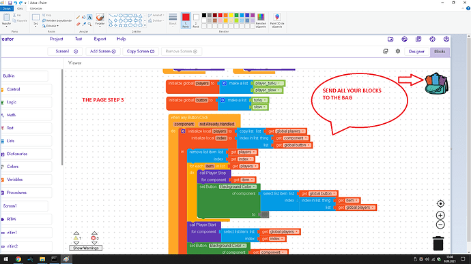Click the Show Warnings button
Image resolution: width=471 pixels, height=264 pixels.
[85, 248]
